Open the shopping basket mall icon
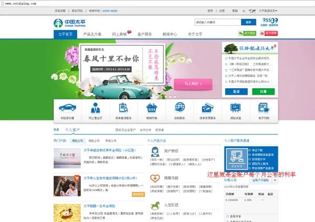Image resolution: width=315 pixels, height=222 pixels. pyautogui.click(x=152, y=108)
